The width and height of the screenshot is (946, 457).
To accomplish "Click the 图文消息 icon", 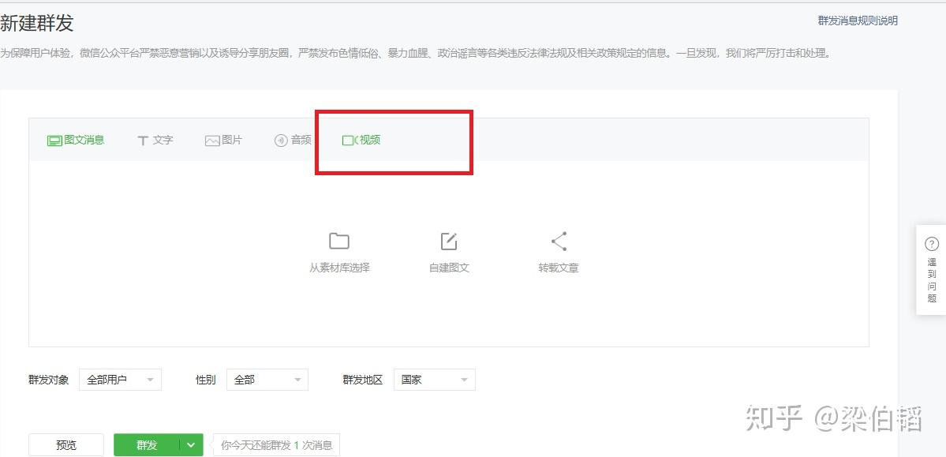I will [54, 140].
